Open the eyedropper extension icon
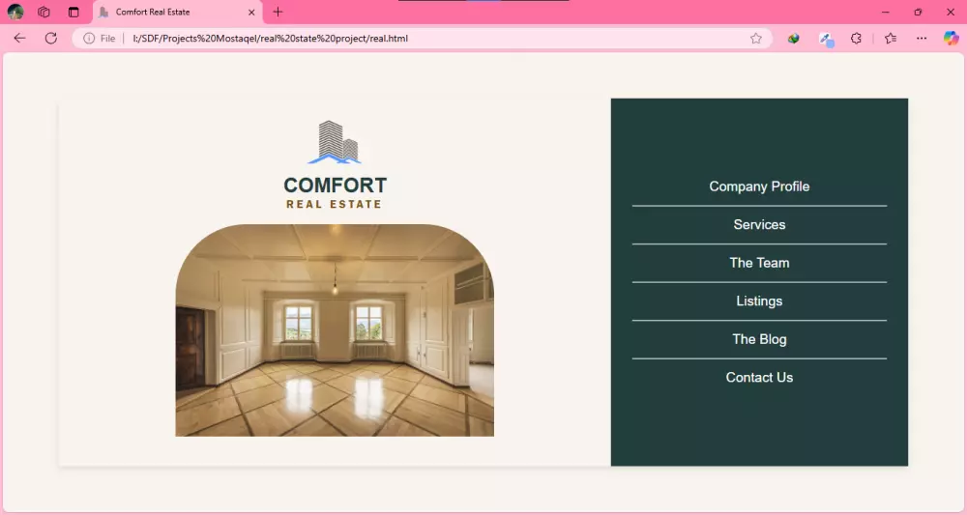The width and height of the screenshot is (967, 515). tap(826, 39)
